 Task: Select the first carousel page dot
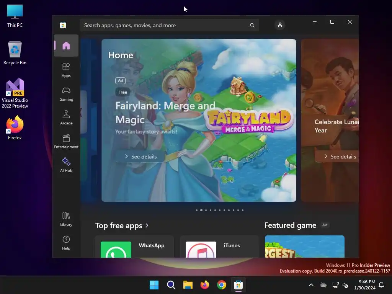[197, 210]
